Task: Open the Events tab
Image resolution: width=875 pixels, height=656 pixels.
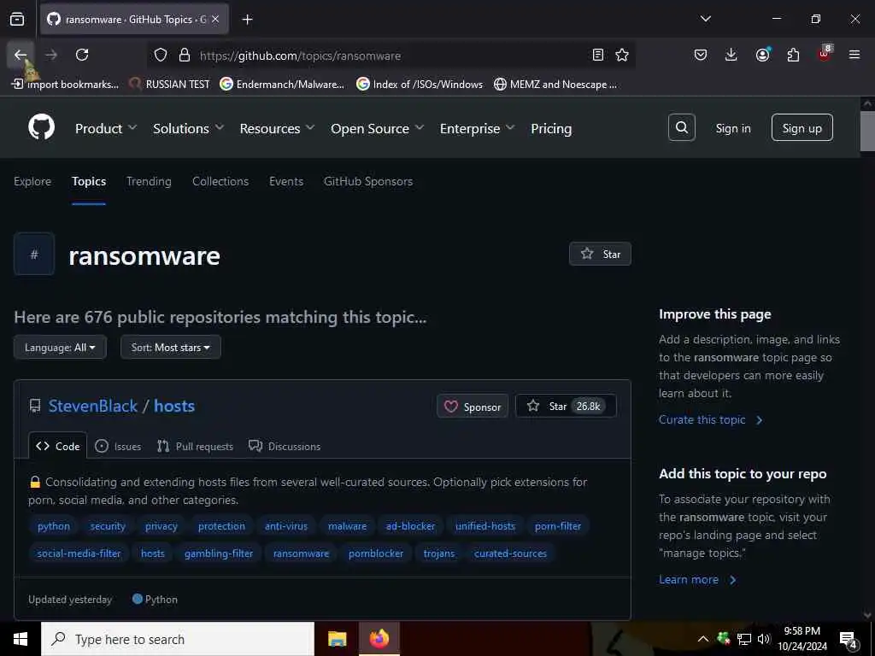Action: coord(286,181)
